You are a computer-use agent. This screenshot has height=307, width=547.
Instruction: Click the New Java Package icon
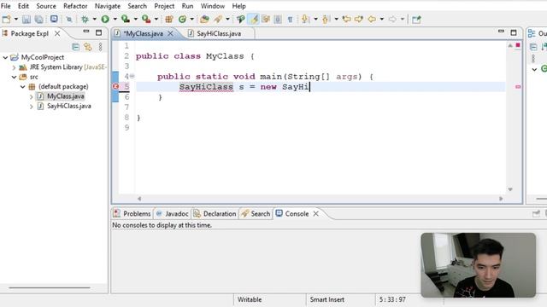(x=169, y=19)
